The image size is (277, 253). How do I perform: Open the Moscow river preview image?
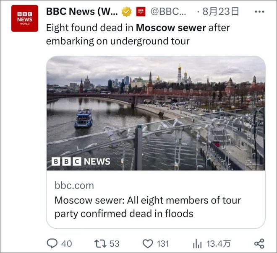tap(156, 113)
